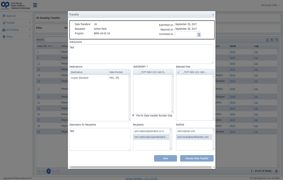Click the Setup gear icon
Screen dimensions: 283x180
click(4, 37)
